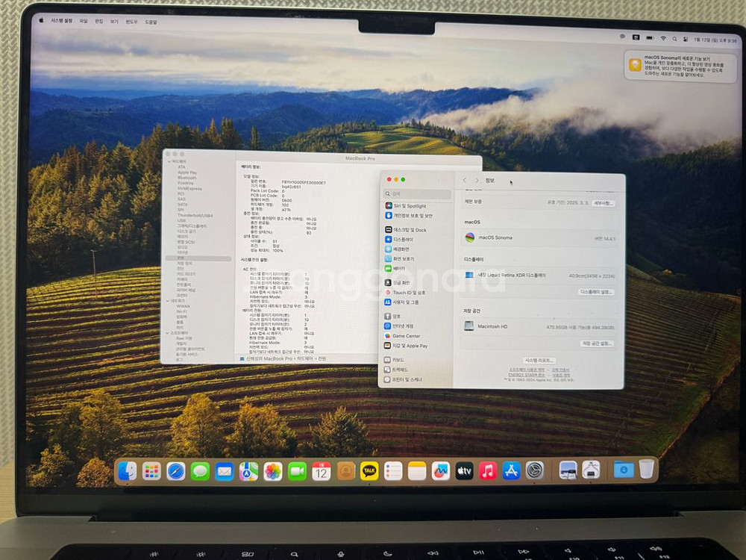
Task: Open Reminders from the Dock
Action: click(x=393, y=471)
